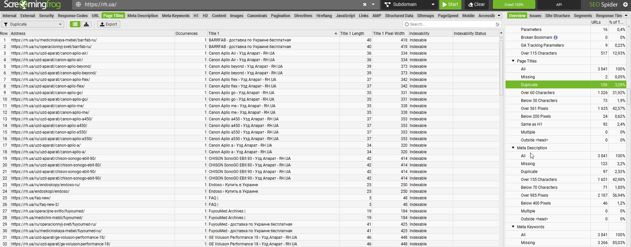Click the Broken Bookmark info icon
Screen dimensions: 631x247
pos(556,37)
